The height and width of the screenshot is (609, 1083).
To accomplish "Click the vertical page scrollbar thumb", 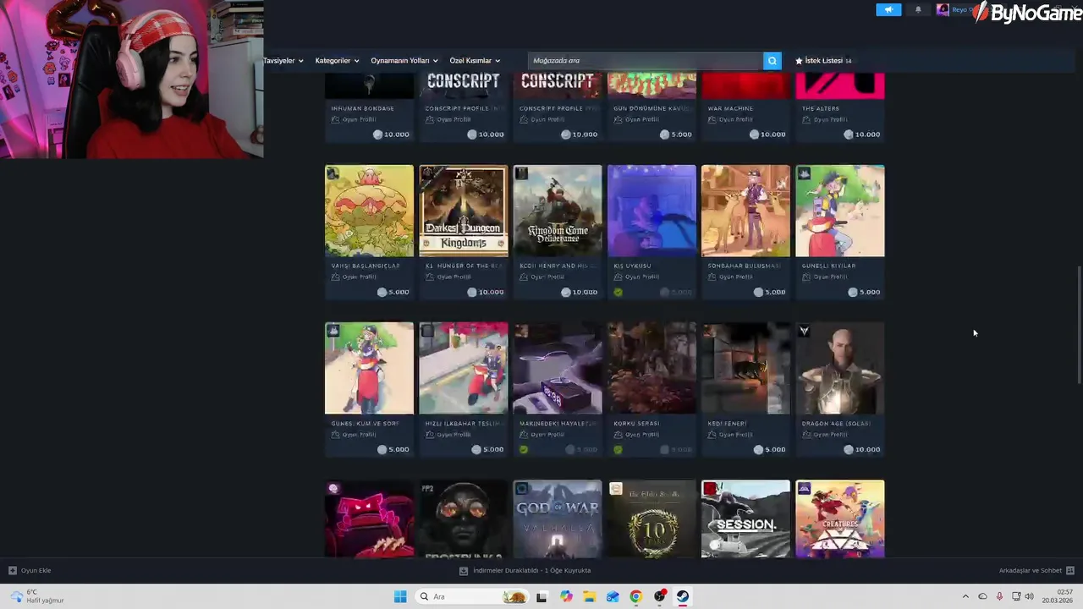I will click(1079, 324).
